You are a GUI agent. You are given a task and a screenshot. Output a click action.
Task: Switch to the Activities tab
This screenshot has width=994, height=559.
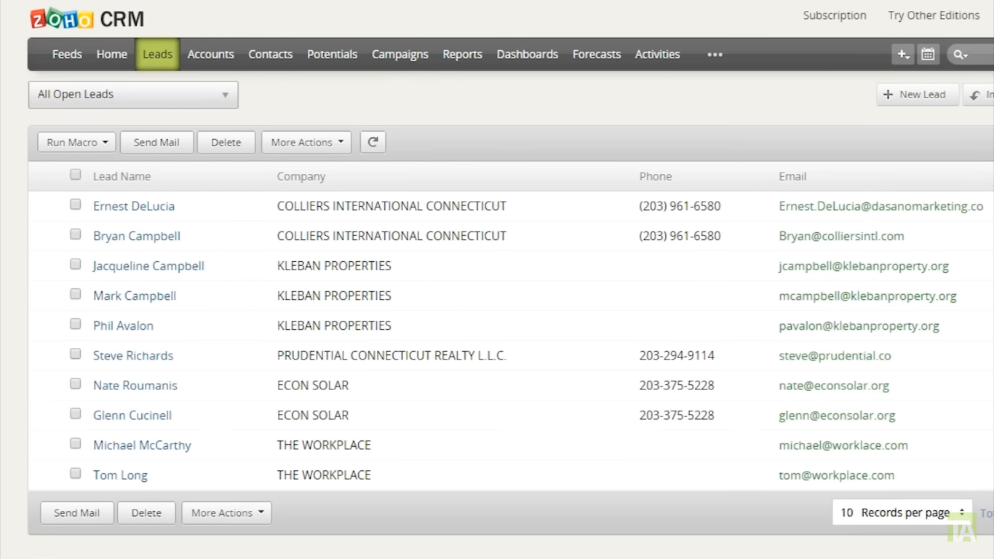tap(657, 55)
